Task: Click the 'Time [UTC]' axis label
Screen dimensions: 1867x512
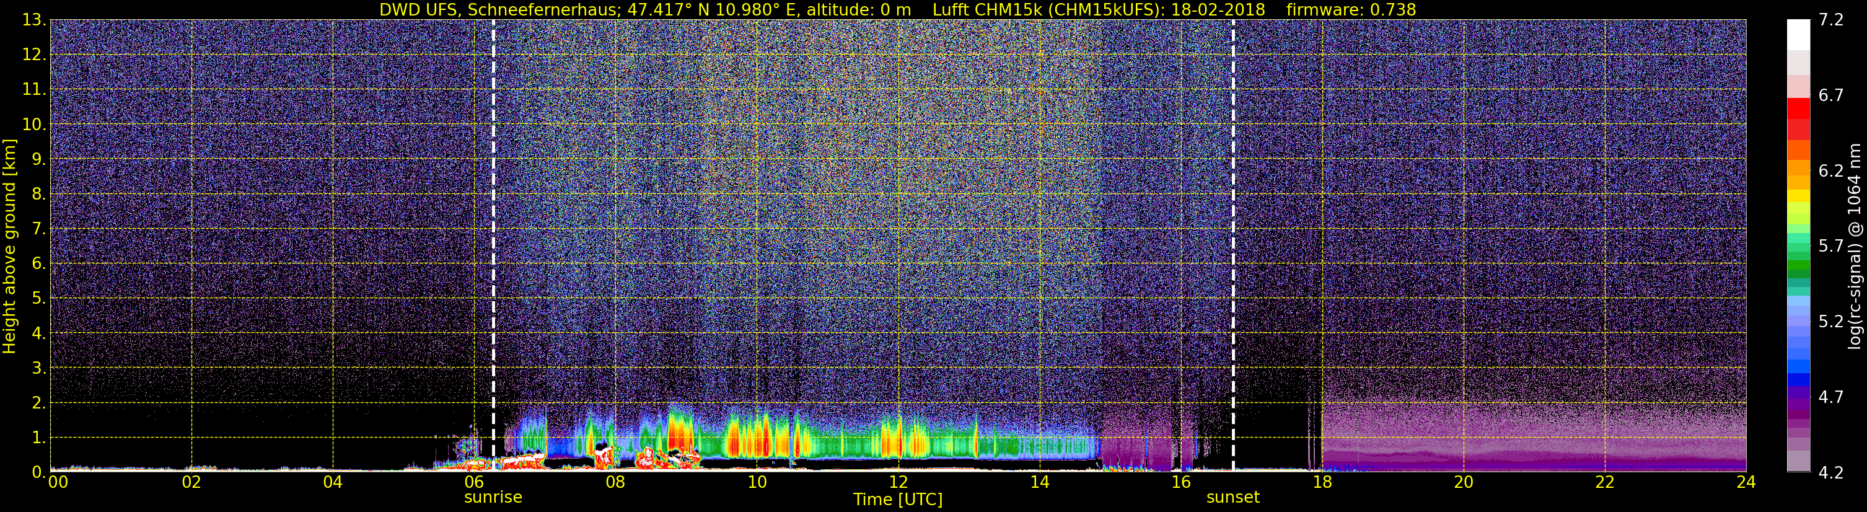Action: point(898,499)
